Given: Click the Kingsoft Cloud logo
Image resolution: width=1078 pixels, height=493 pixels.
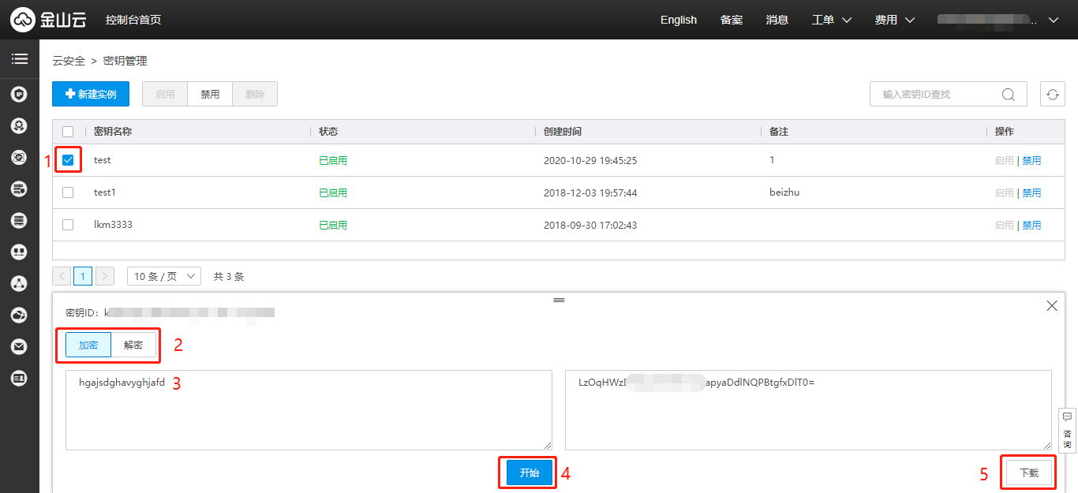Looking at the screenshot, I should click(x=49, y=20).
